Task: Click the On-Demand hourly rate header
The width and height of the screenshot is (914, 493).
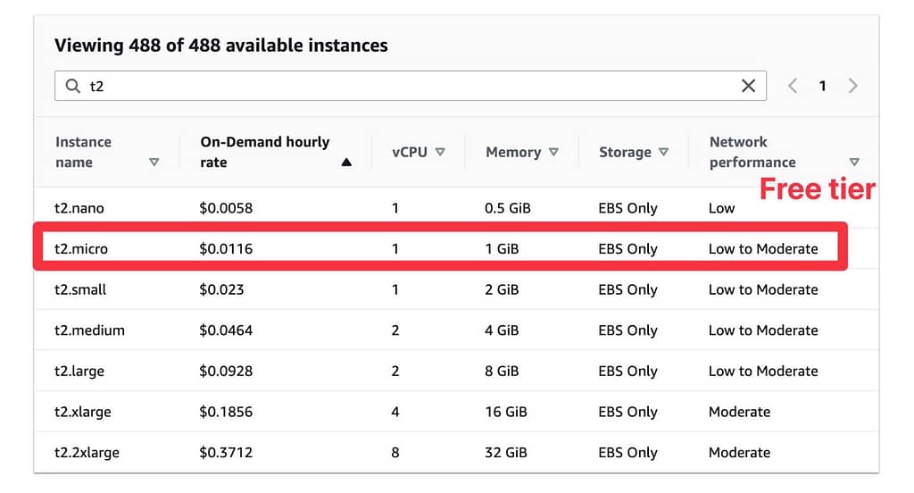Action: 264,152
